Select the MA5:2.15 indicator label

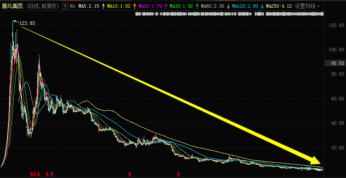click(x=89, y=6)
